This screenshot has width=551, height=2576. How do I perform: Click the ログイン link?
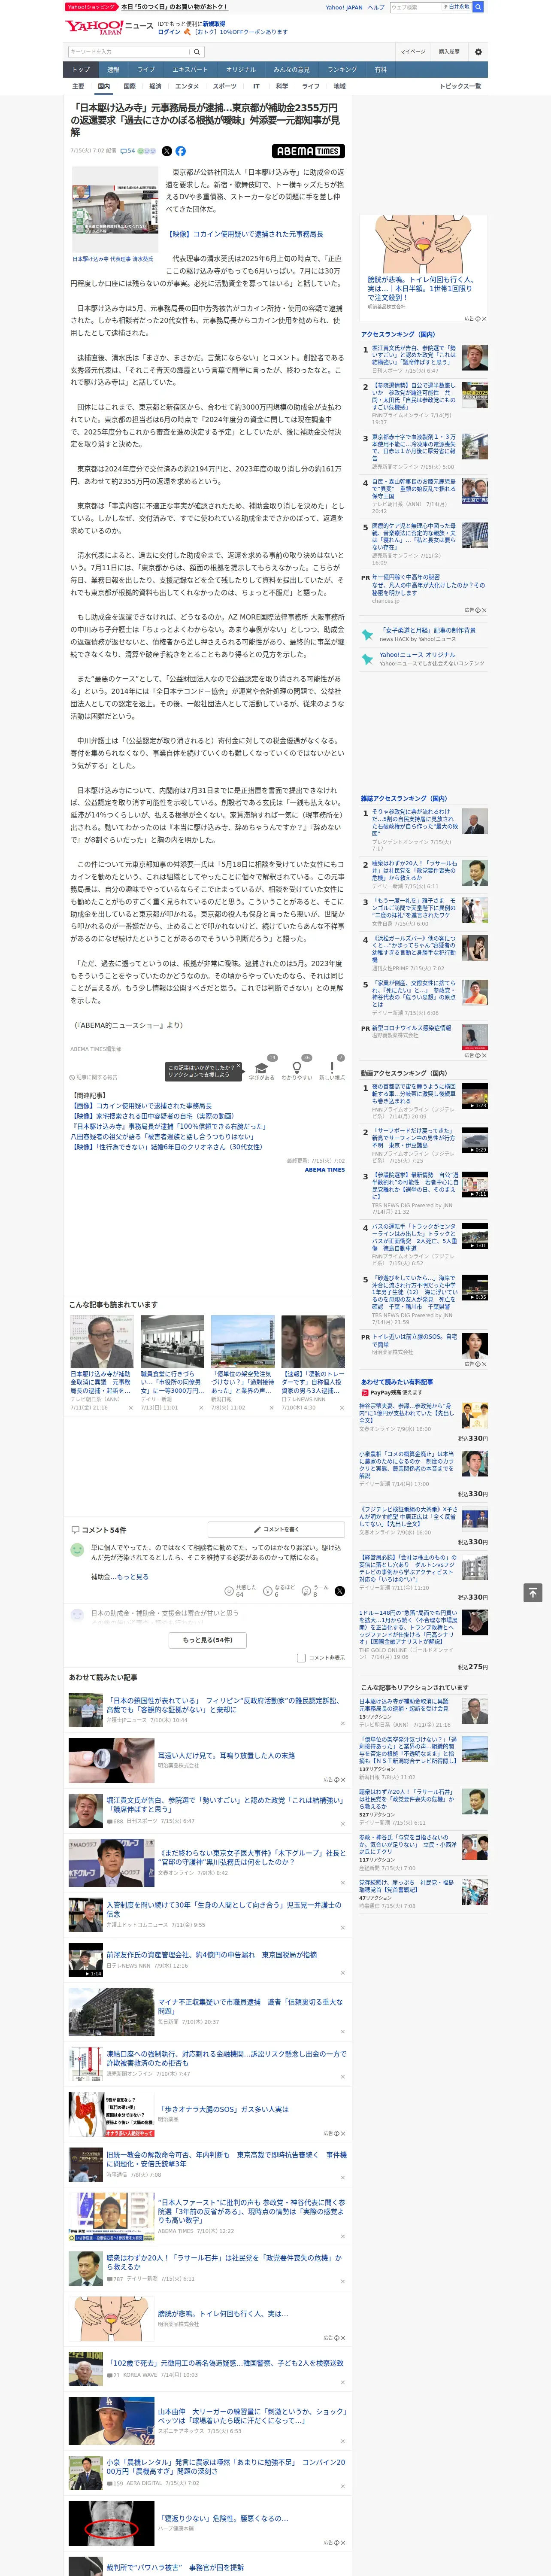169,32
